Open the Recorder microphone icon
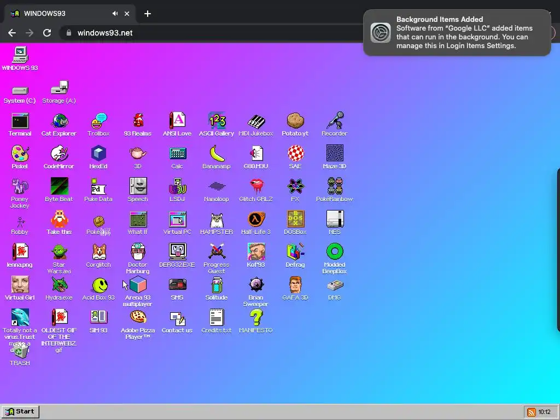This screenshot has height=420, width=560. click(x=334, y=121)
